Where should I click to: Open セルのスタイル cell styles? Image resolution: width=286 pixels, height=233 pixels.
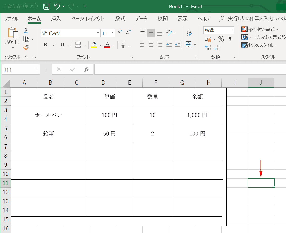(259, 45)
